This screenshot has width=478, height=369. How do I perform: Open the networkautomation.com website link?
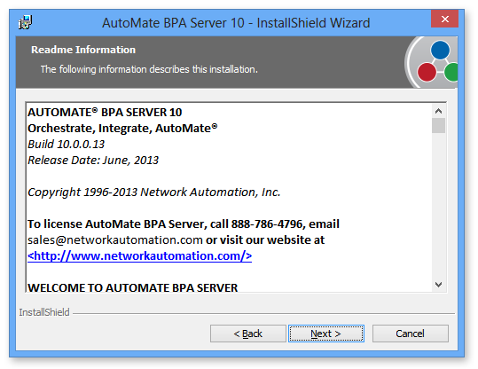[x=139, y=255]
